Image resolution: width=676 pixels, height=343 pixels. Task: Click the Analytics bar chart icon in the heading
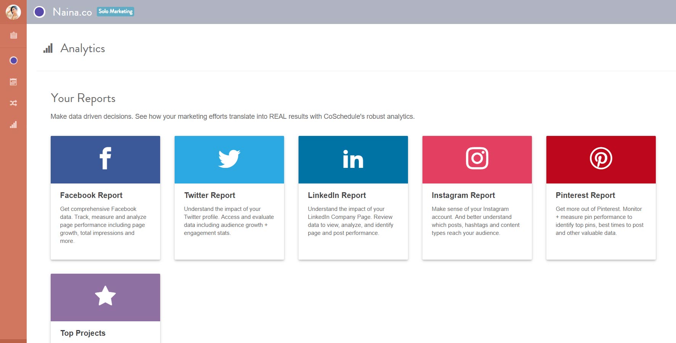[x=48, y=48]
